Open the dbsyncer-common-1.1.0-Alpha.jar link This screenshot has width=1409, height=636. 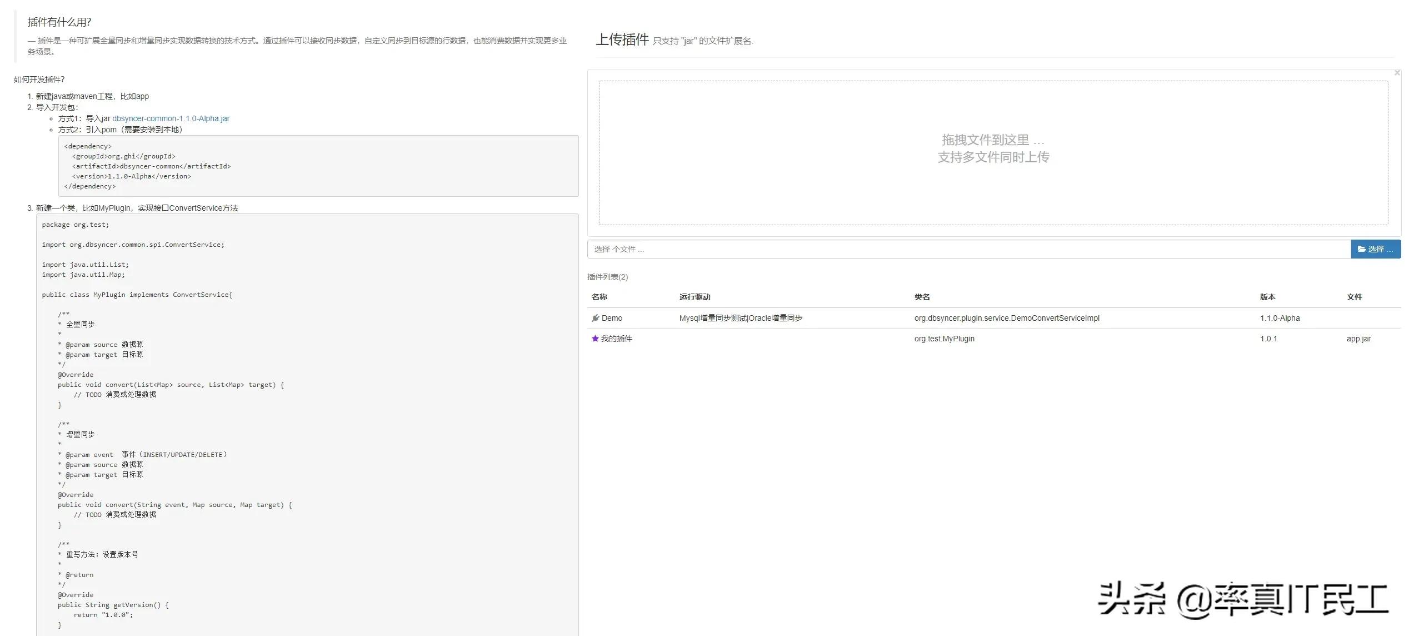[x=170, y=118]
